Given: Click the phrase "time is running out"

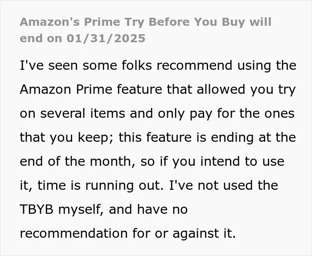Looking at the screenshot, I should [x=99, y=185].
